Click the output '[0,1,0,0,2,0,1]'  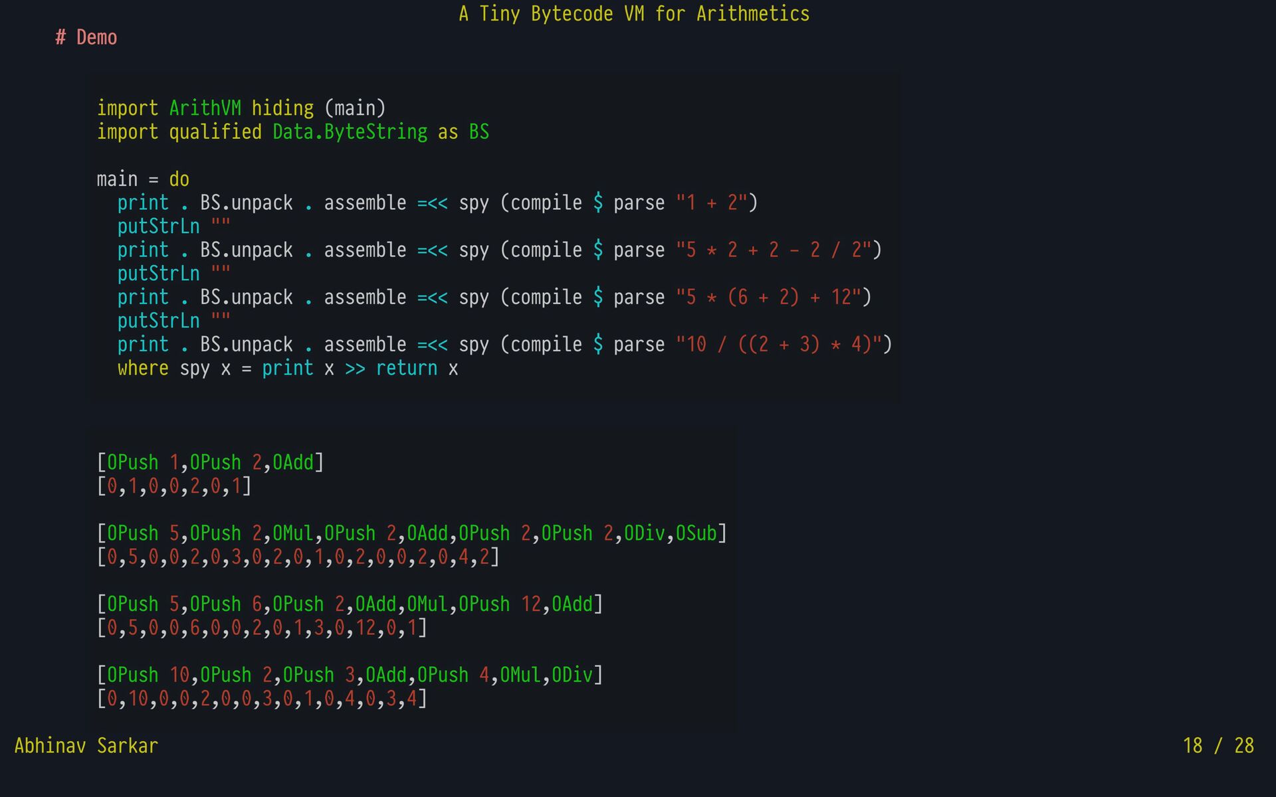pyautogui.click(x=174, y=487)
